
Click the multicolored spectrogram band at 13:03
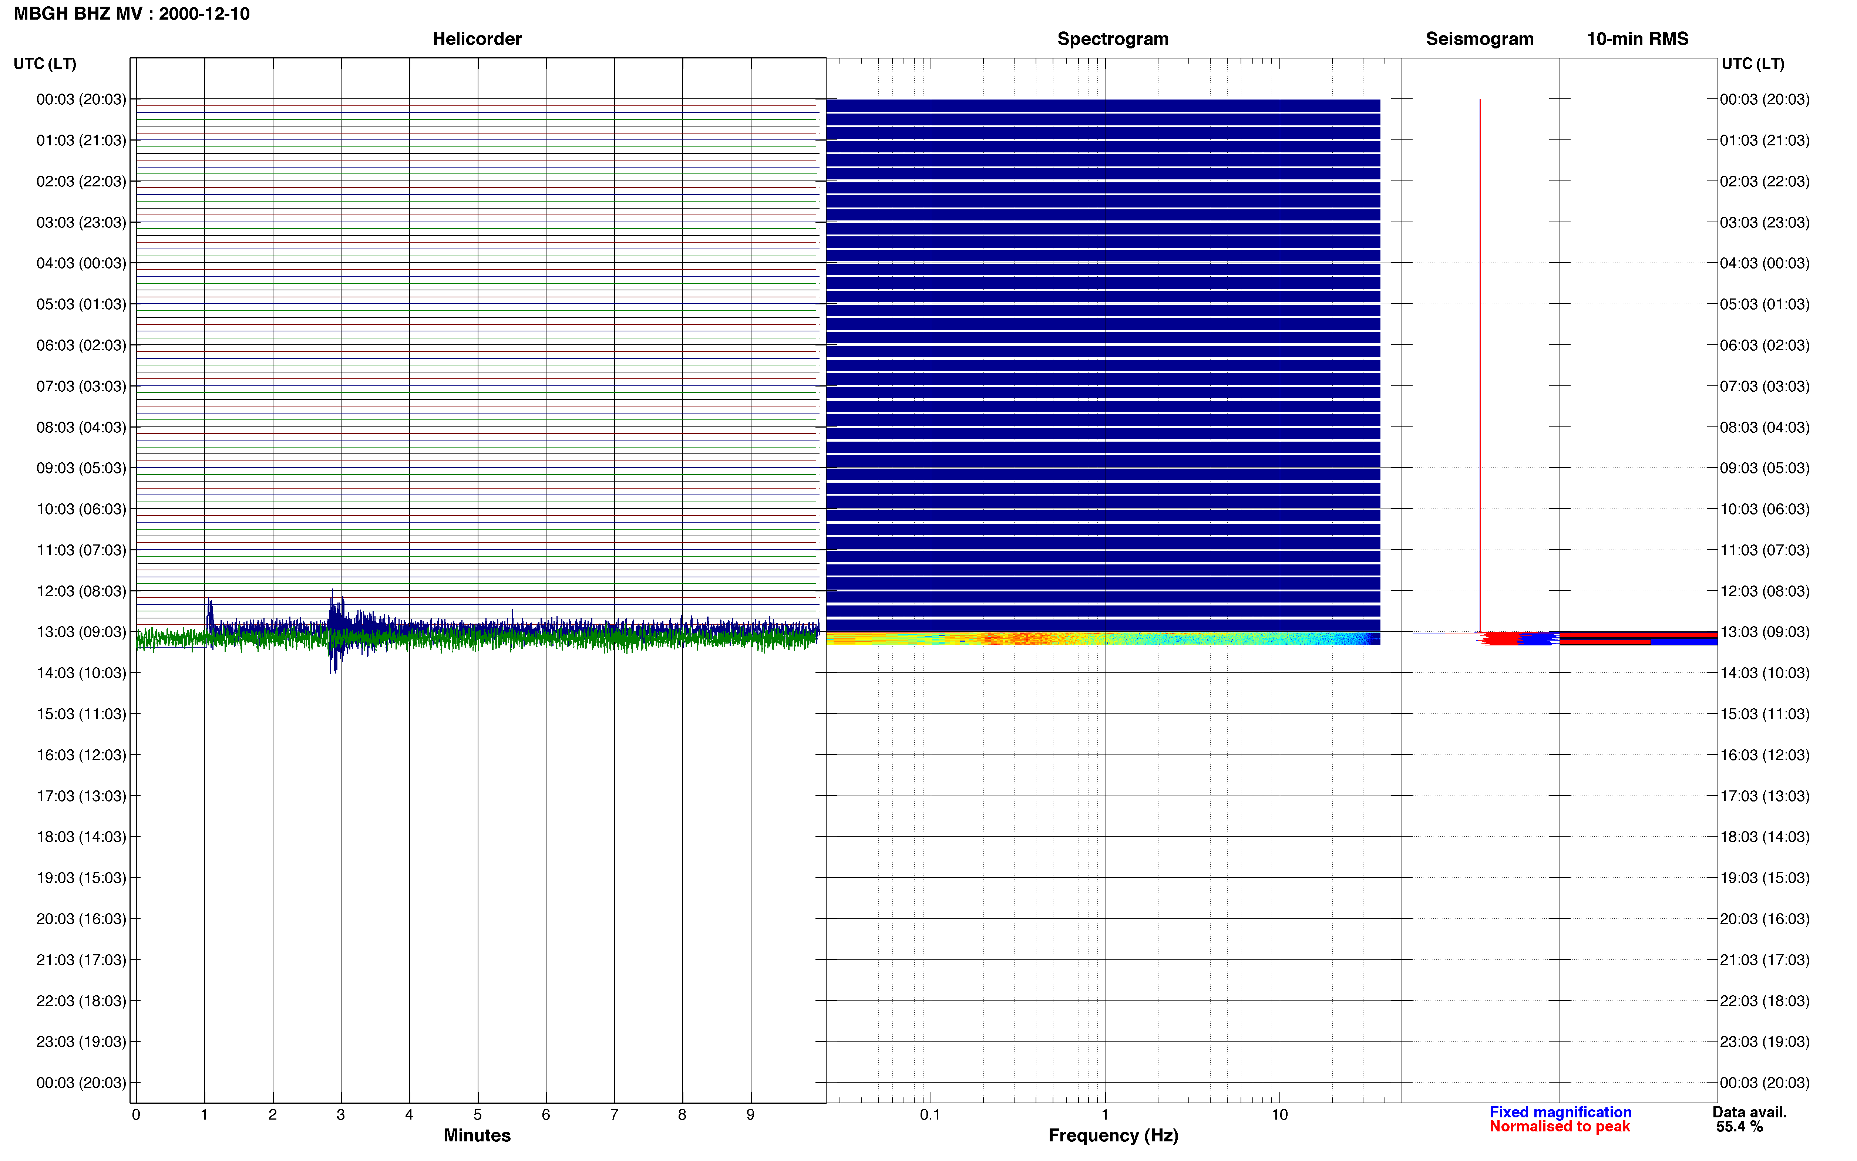(1103, 638)
